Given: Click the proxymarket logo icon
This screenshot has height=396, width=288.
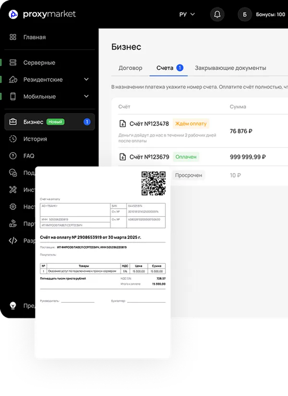Looking at the screenshot, I should [x=13, y=14].
